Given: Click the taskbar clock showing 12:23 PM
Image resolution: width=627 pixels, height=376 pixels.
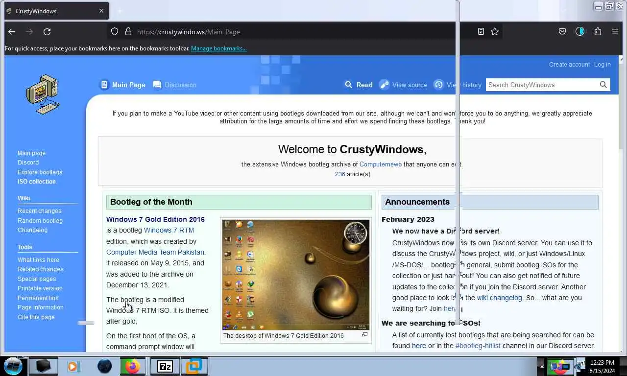Looking at the screenshot, I should tap(602, 367).
